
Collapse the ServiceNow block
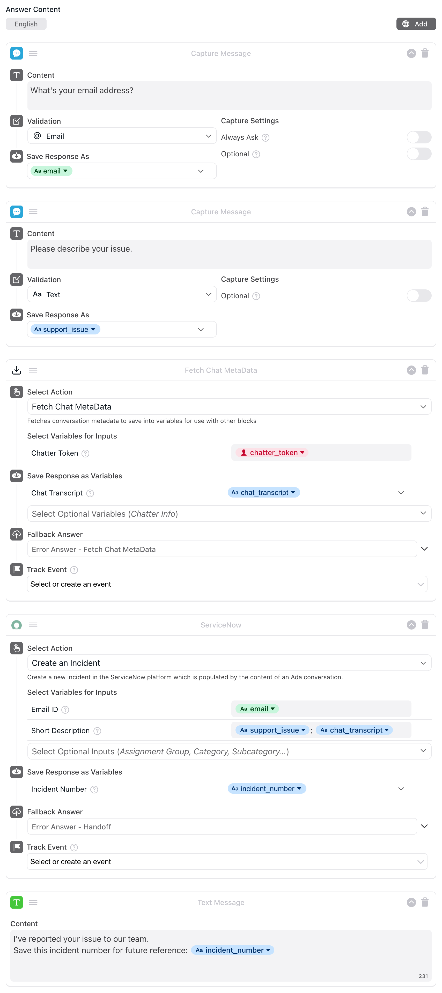411,625
